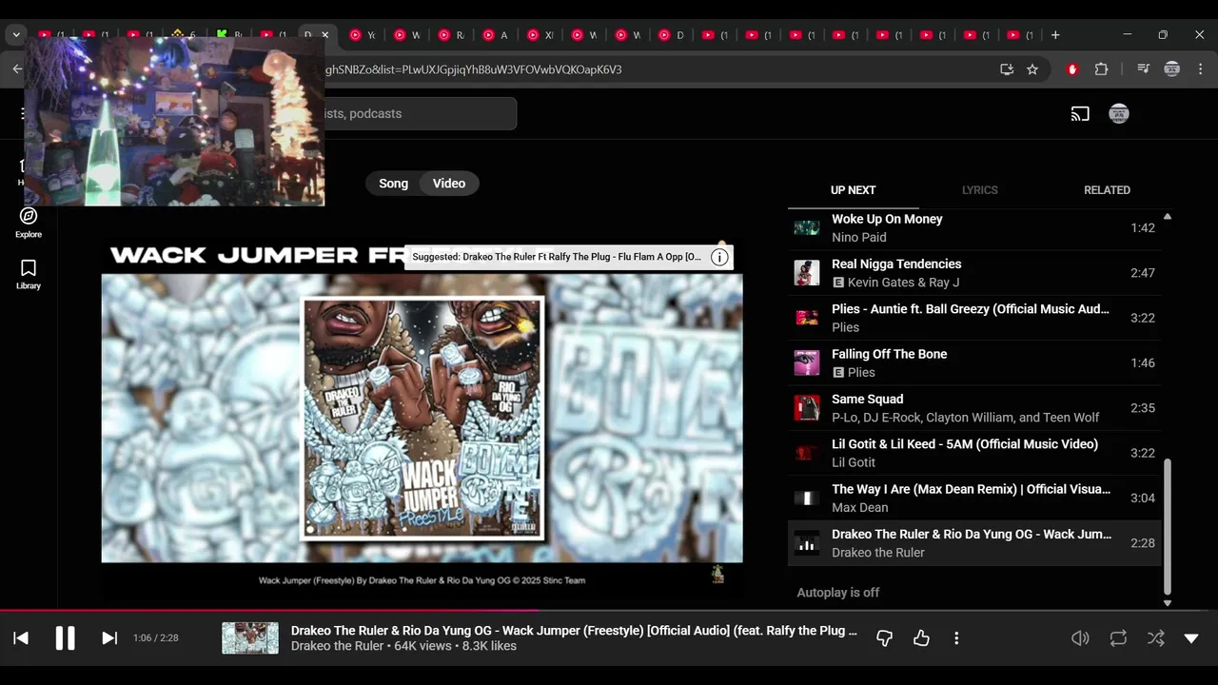The height and width of the screenshot is (685, 1218).
Task: Click the webcam overlay video window
Action: pyautogui.click(x=174, y=121)
